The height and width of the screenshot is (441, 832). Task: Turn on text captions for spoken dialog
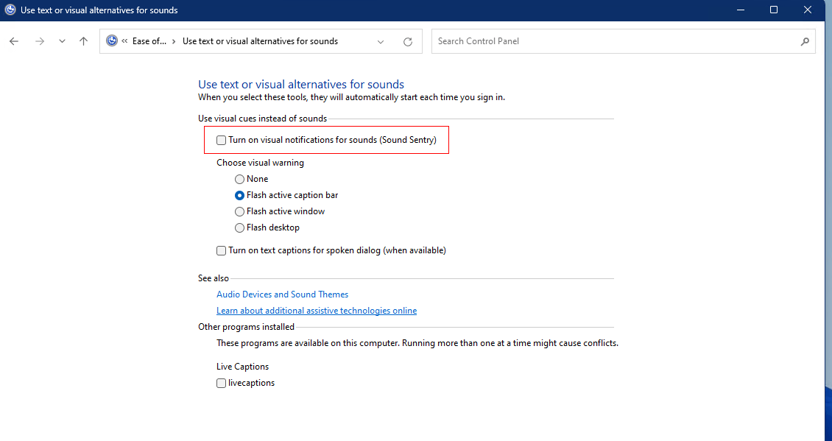tap(222, 250)
